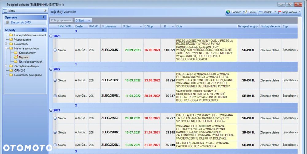This screenshot has width=307, height=154.
Task: Open the D.Start grouping field dropdown
Action: [89, 21]
